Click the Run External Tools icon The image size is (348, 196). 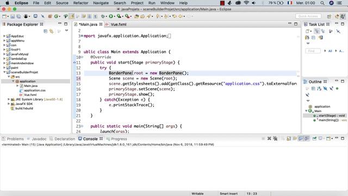[127, 16]
